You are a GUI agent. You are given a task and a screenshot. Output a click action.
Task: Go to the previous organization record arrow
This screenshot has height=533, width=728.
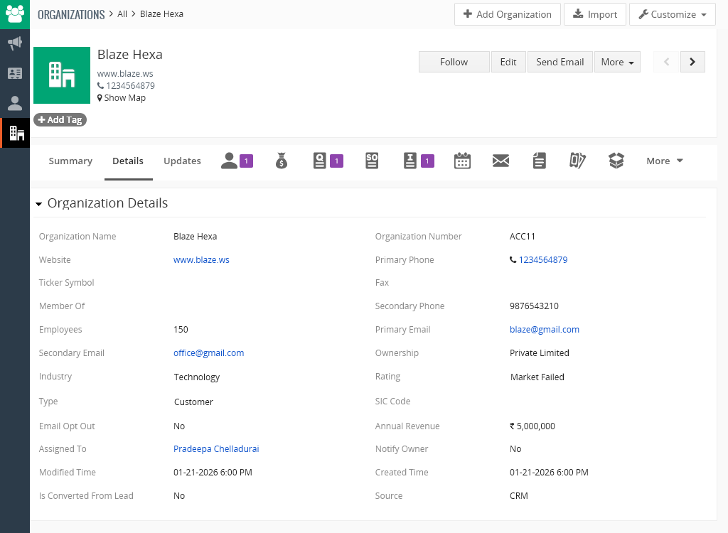[666, 62]
